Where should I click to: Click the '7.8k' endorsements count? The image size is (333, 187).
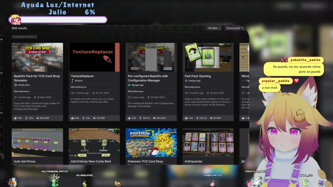pos(20,118)
